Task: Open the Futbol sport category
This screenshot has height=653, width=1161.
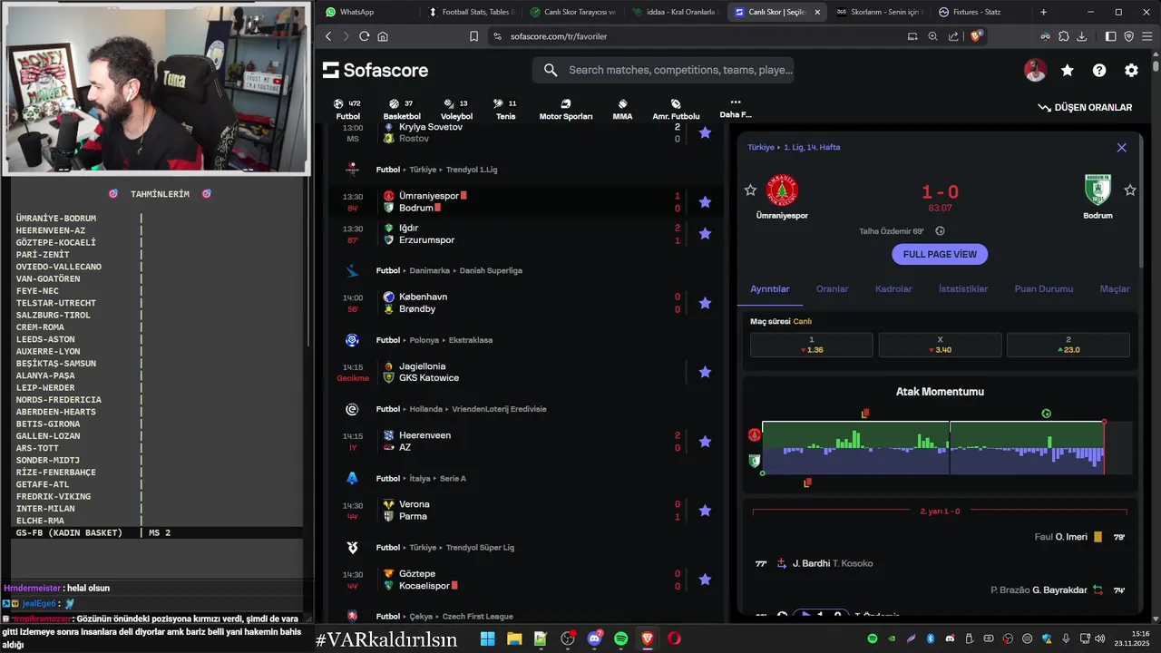Action: click(347, 110)
